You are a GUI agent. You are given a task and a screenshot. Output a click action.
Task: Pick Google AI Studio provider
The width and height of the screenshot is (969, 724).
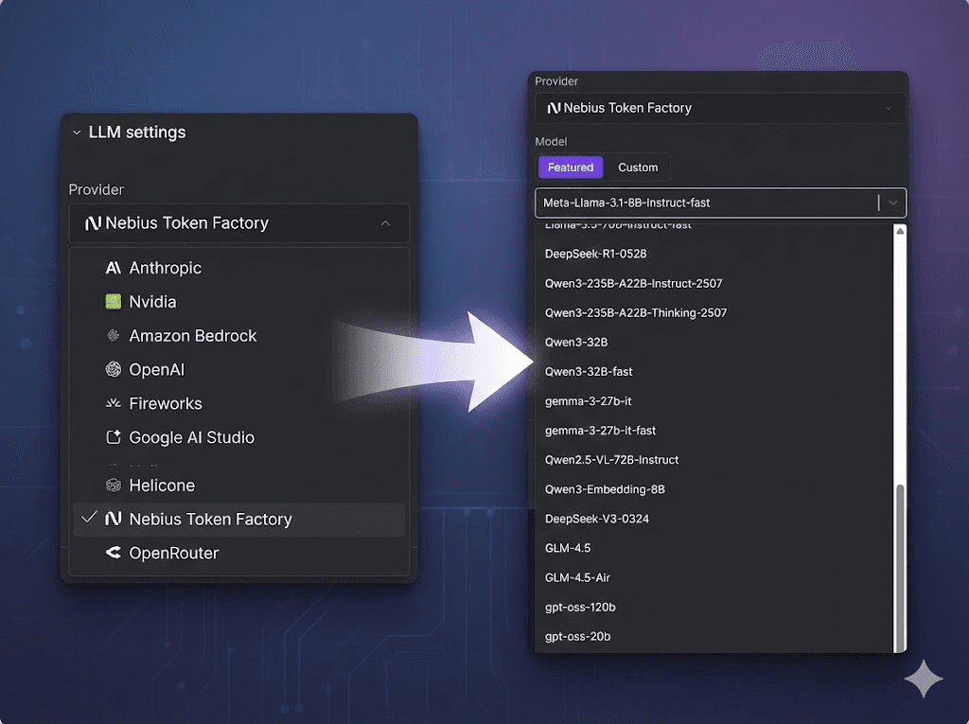238,437
